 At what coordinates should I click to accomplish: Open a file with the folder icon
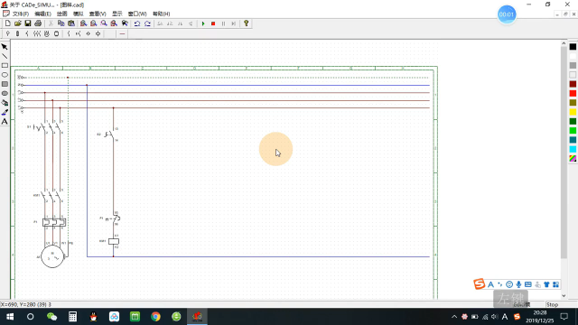click(x=18, y=23)
